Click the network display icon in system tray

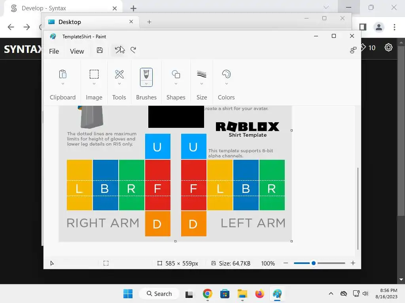[356, 294]
